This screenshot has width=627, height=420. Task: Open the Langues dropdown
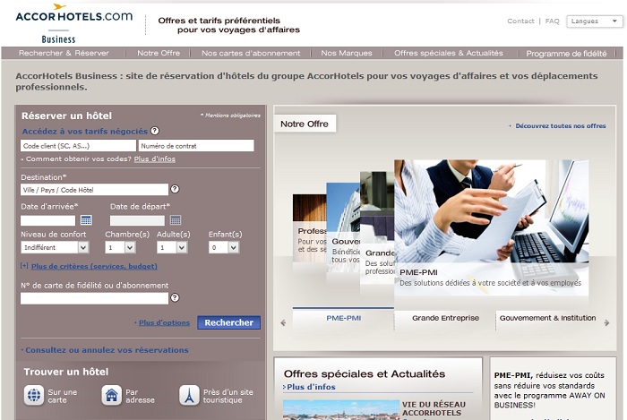[x=594, y=21]
